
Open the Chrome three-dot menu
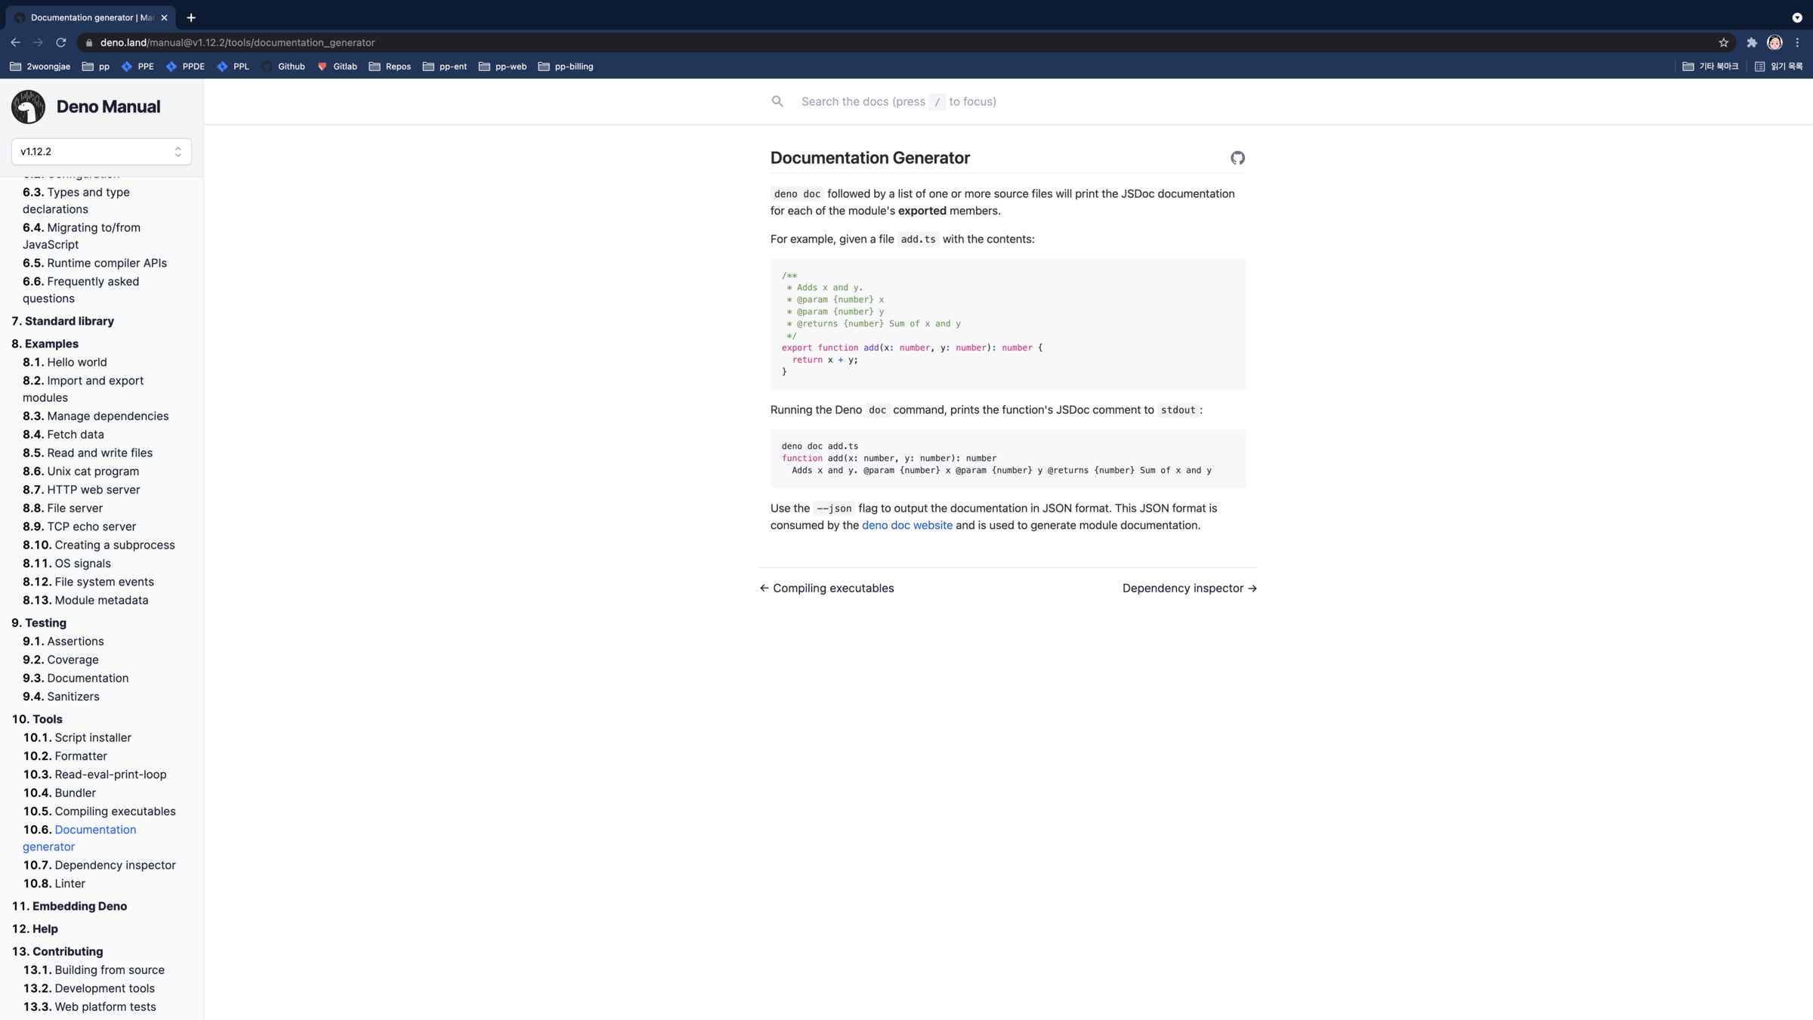(1798, 43)
